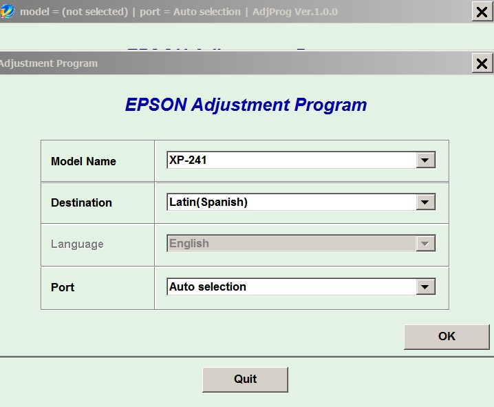This screenshot has height=407, width=494.
Task: Click the Port label
Action: click(x=63, y=286)
